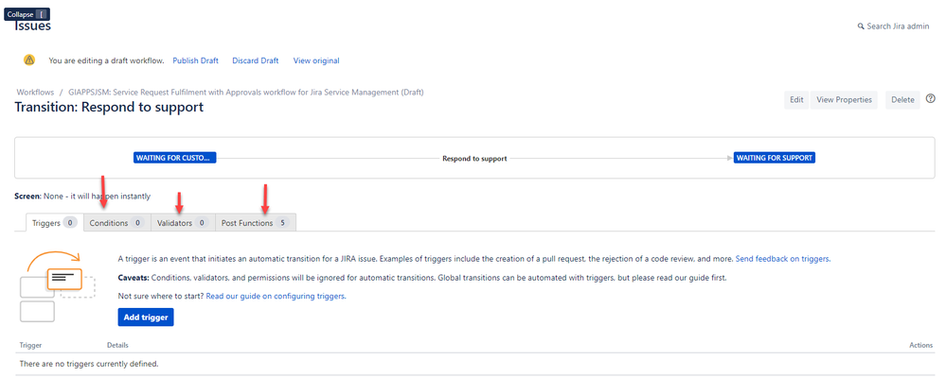946x377 pixels.
Task: Click the Edit transition button
Action: (x=796, y=100)
